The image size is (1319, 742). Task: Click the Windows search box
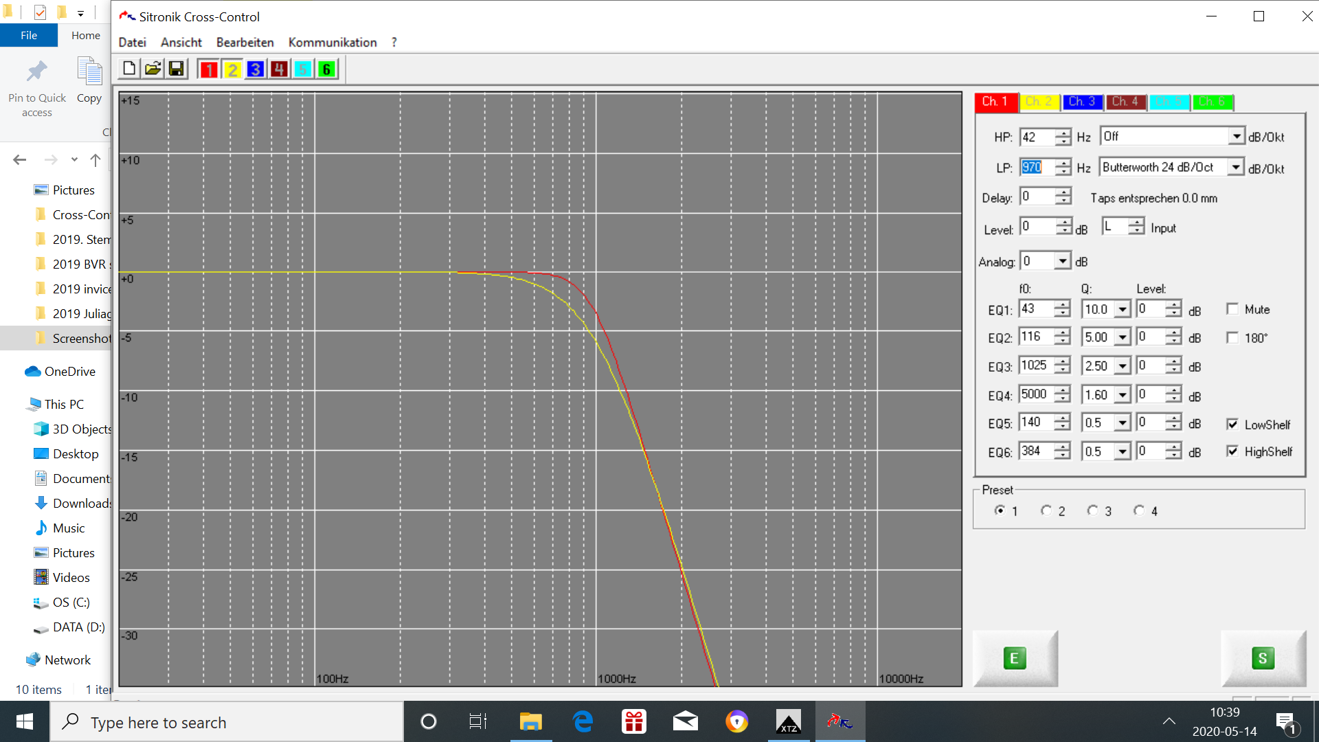coord(227,722)
